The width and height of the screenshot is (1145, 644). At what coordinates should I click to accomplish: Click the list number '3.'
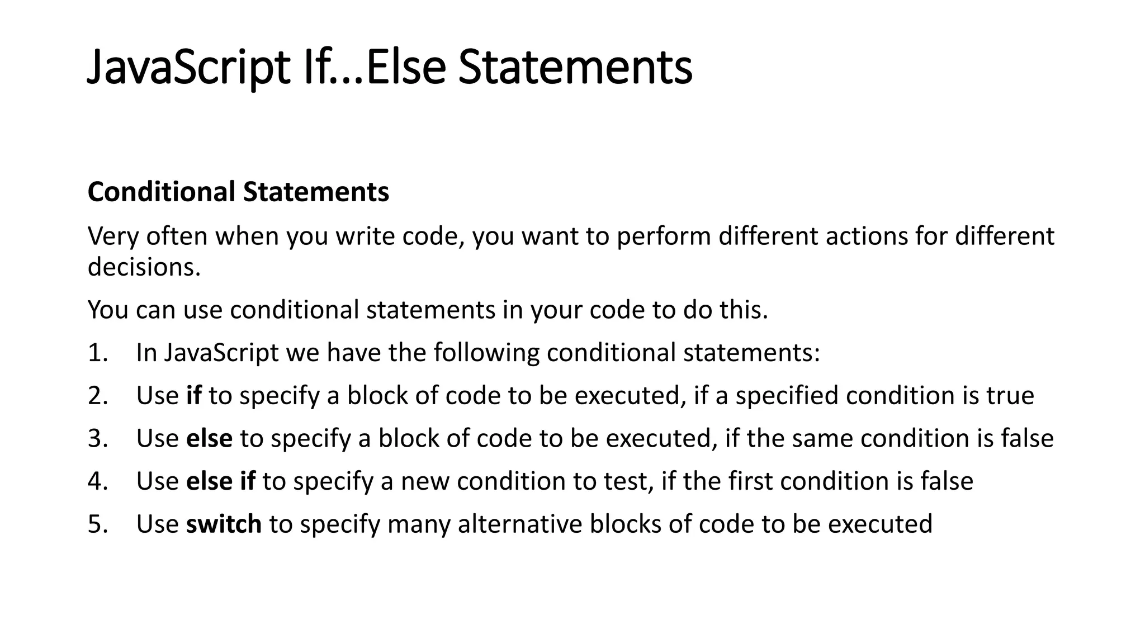click(x=98, y=438)
